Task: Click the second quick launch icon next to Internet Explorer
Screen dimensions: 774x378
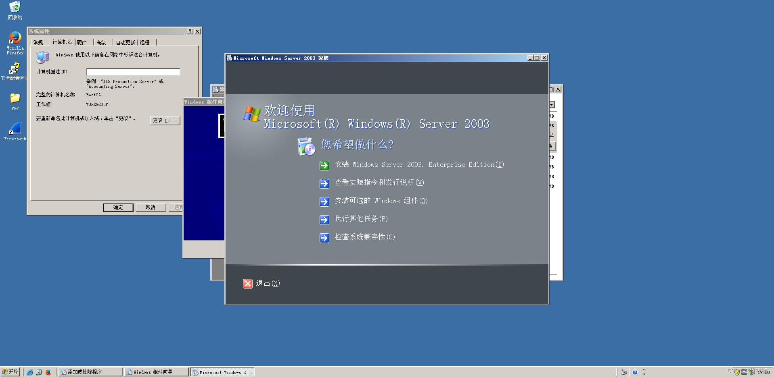Action: click(x=39, y=372)
